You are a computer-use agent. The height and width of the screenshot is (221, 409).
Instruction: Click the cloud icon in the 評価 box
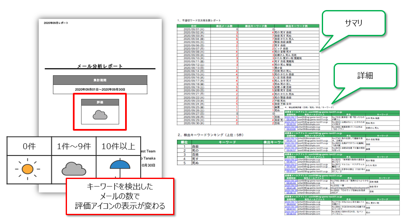pyautogui.click(x=100, y=115)
